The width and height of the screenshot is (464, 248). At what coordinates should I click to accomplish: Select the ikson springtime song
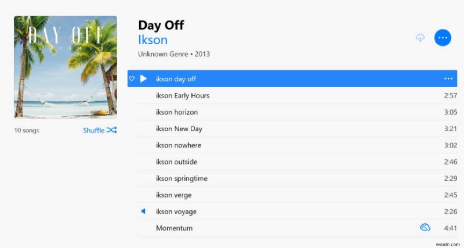(182, 178)
